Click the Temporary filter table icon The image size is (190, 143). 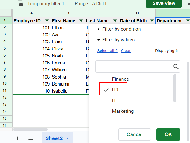[x=21, y=4]
